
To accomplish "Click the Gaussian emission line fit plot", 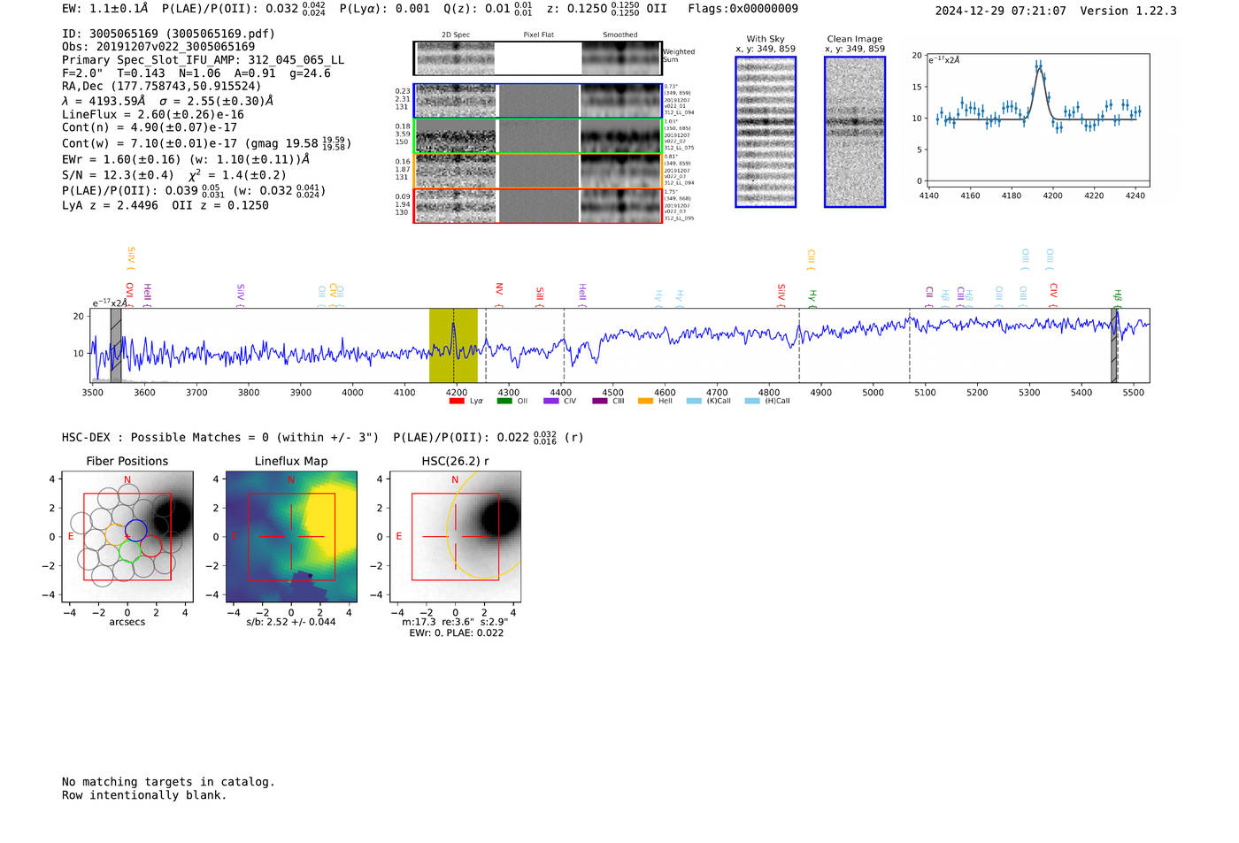I will click(x=1039, y=120).
